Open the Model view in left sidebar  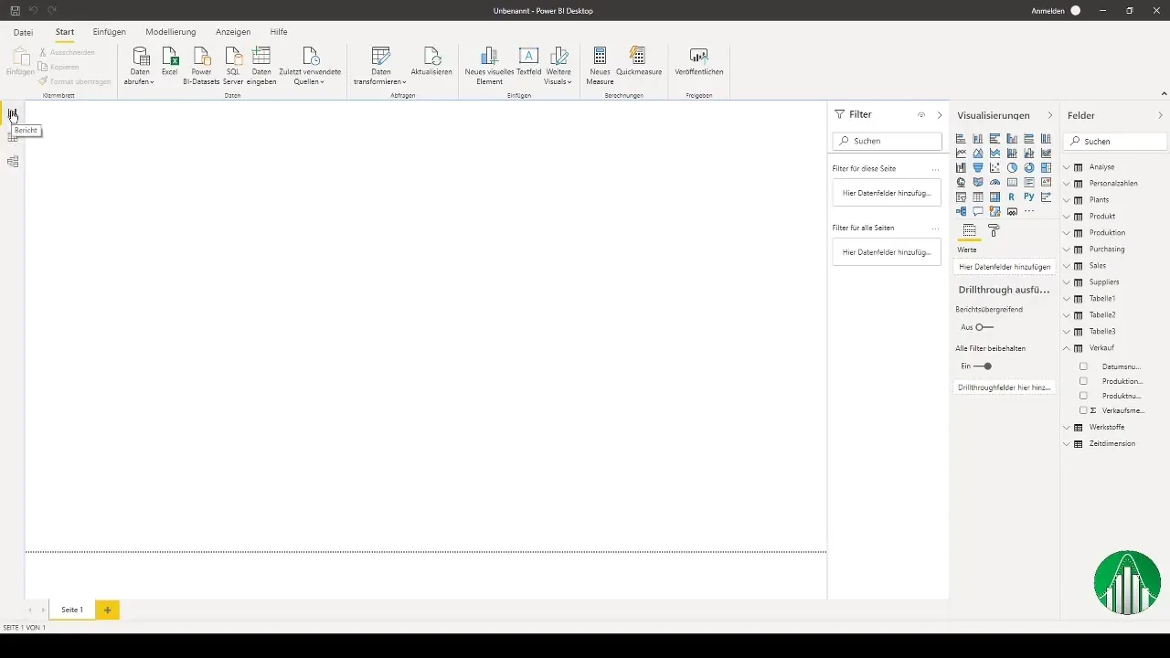[13, 162]
